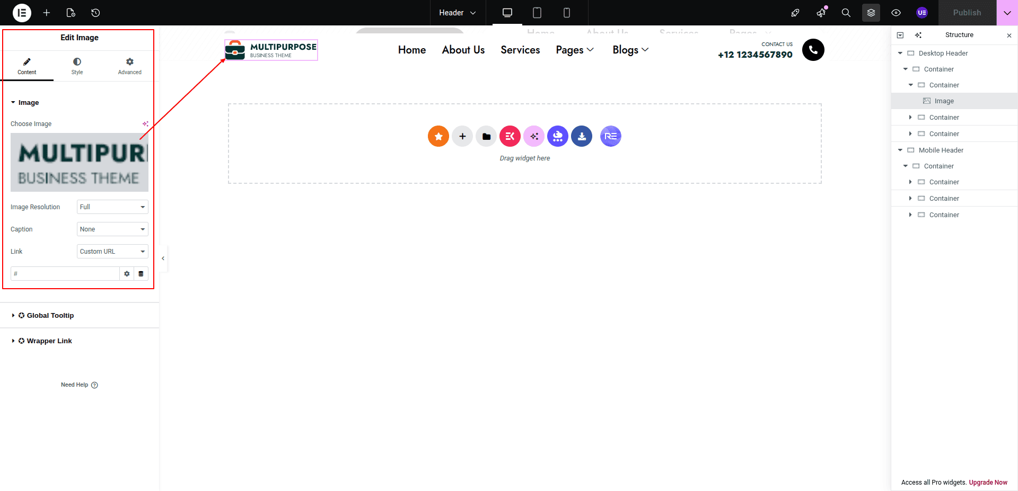The width and height of the screenshot is (1018, 491).
Task: Toggle expand all in Structure panel
Action: [900, 35]
